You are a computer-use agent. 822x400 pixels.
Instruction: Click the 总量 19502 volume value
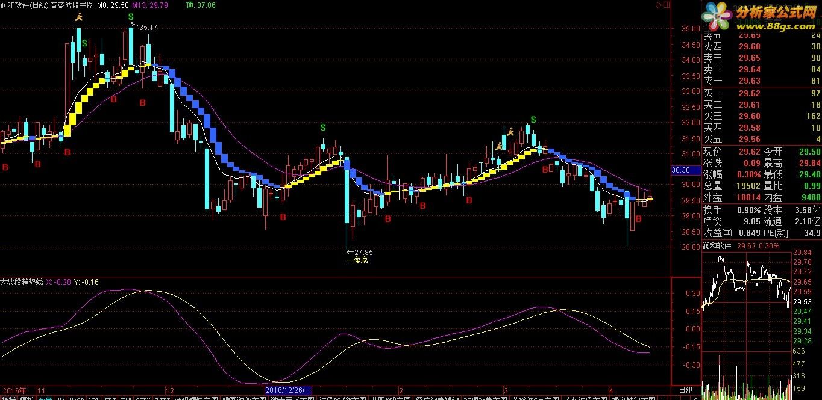pos(748,186)
